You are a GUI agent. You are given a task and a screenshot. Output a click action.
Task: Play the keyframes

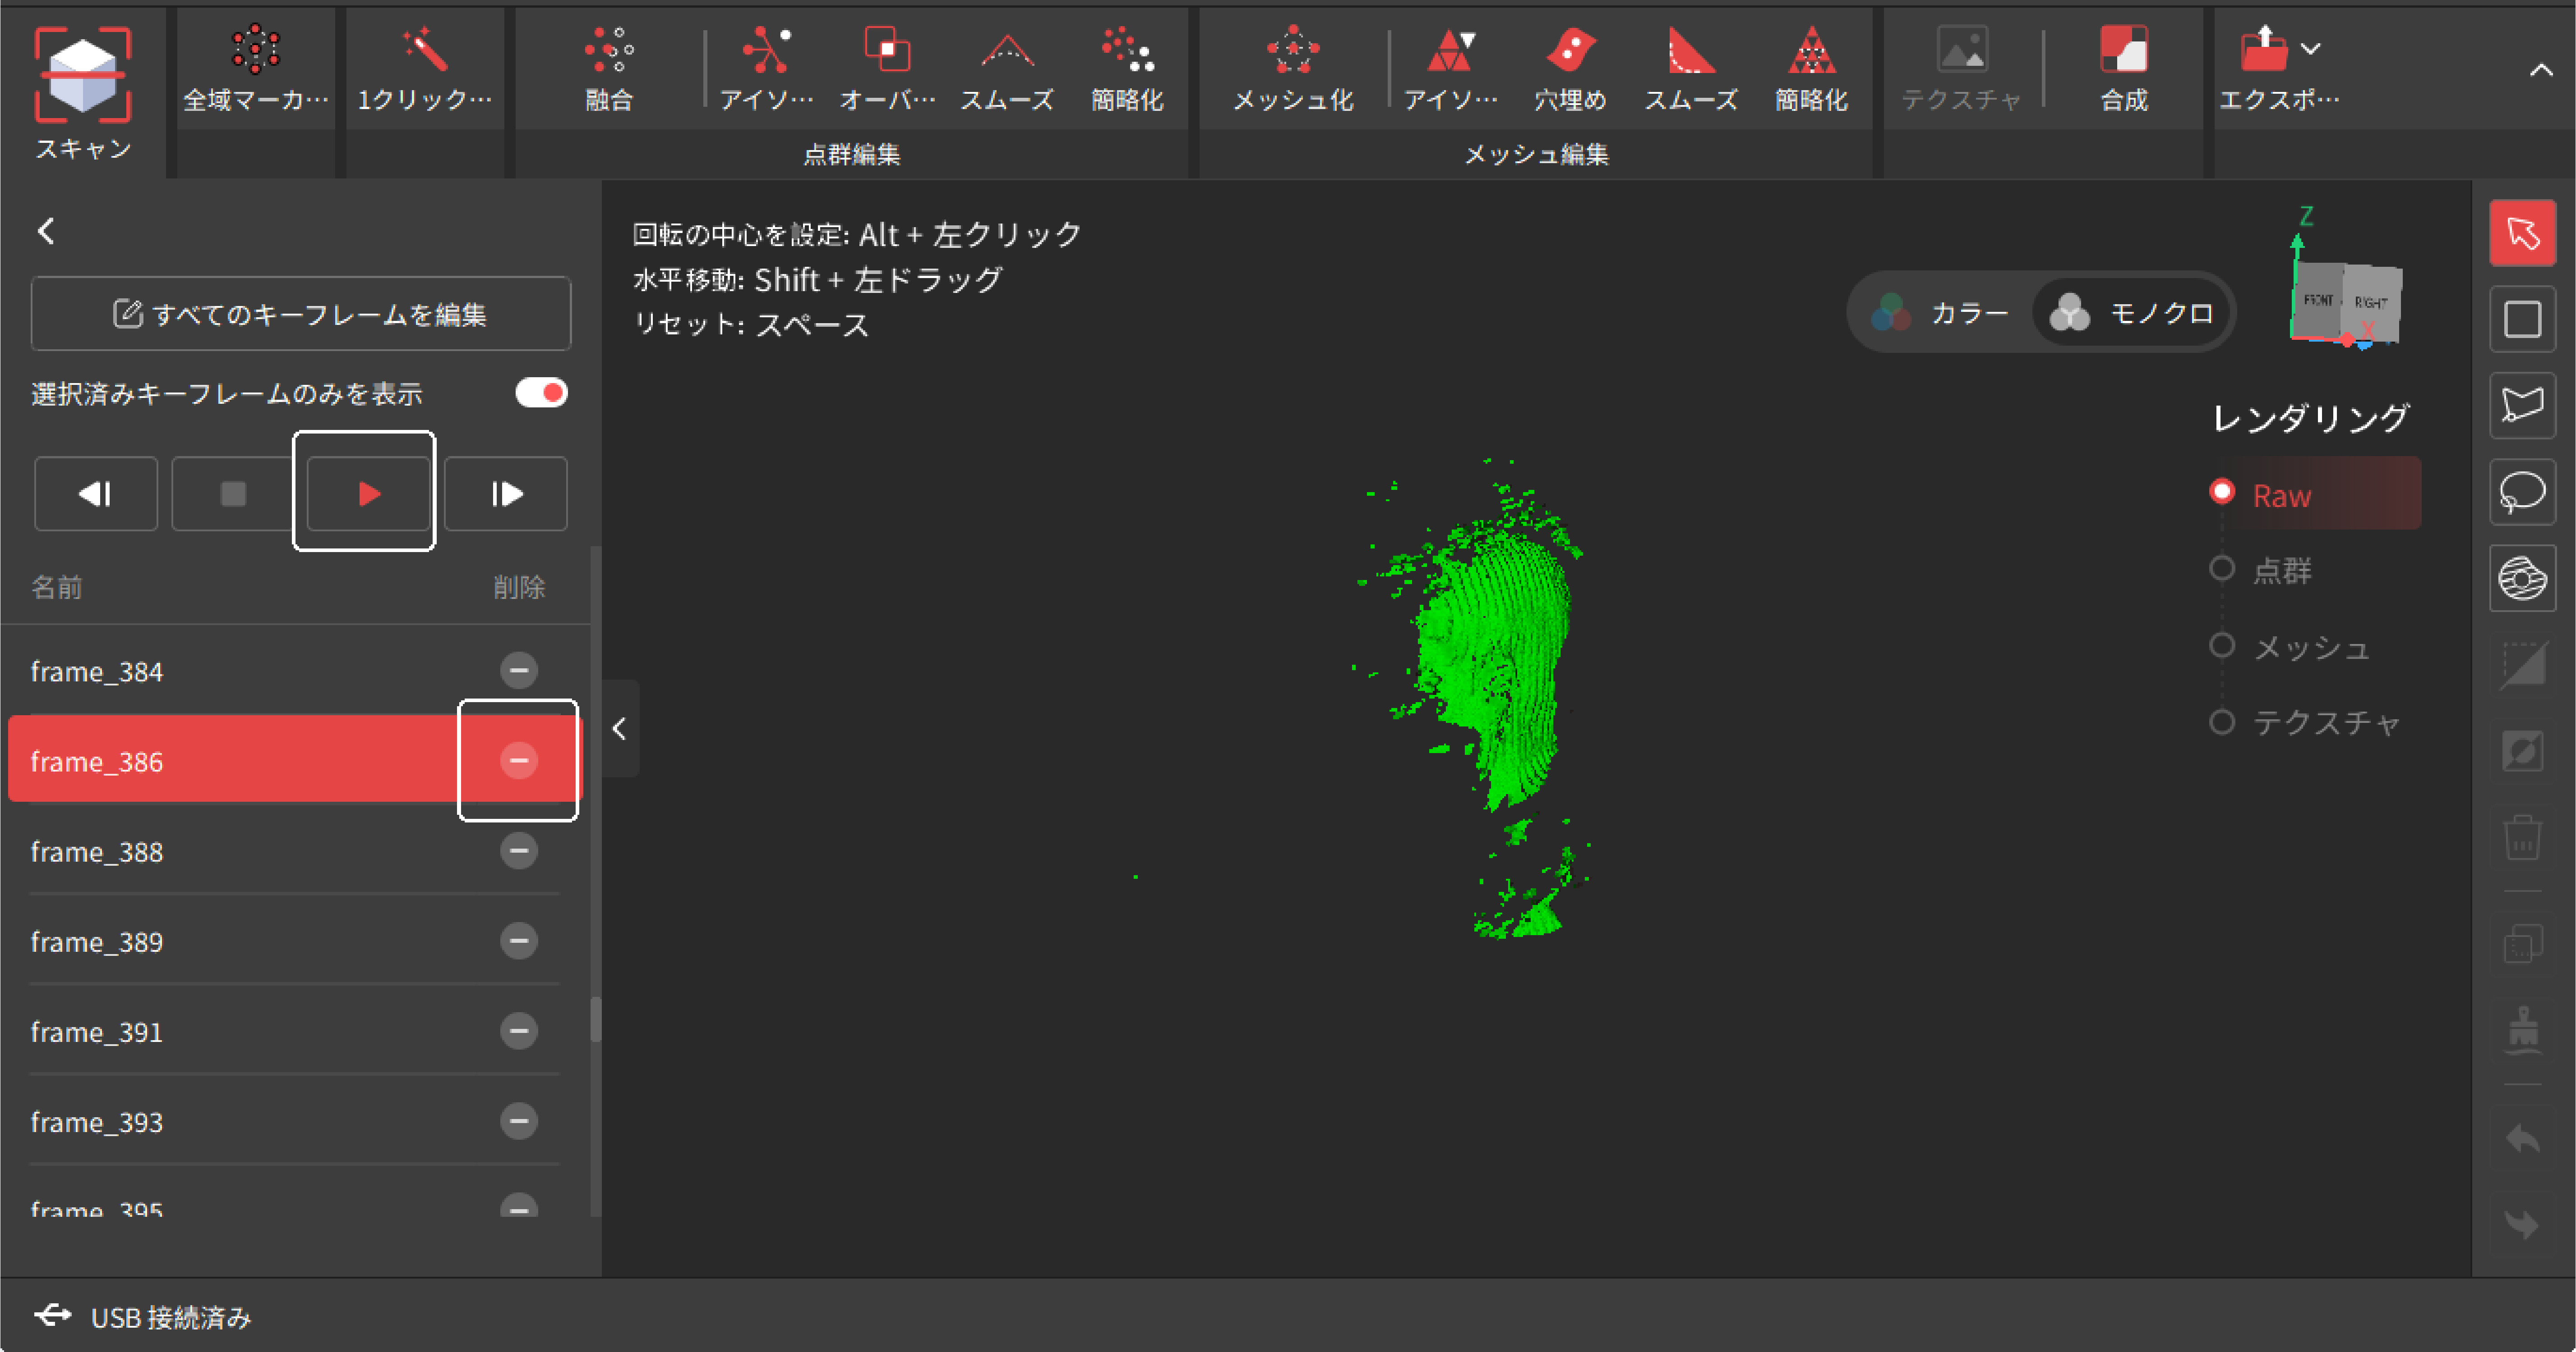pos(369,493)
